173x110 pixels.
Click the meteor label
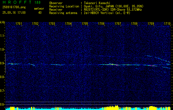pyautogui.click(x=39, y=9)
